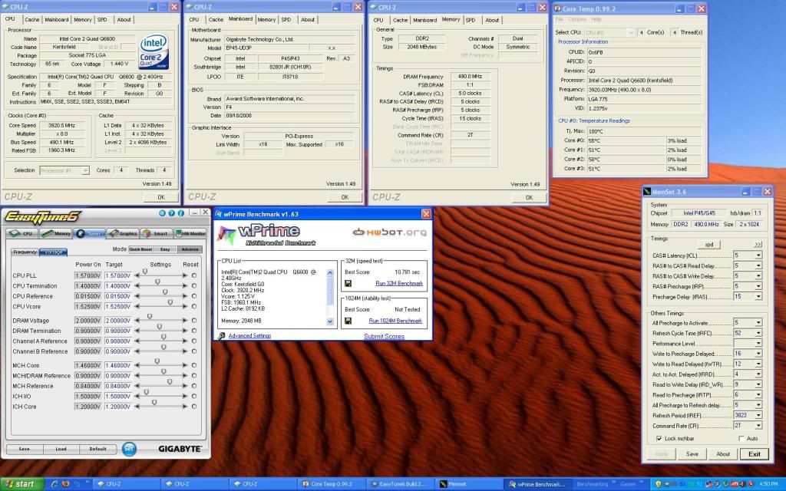Image resolution: width=786 pixels, height=491 pixels.
Task: Select the CPU Vcore reset radio button
Action: pyautogui.click(x=194, y=306)
